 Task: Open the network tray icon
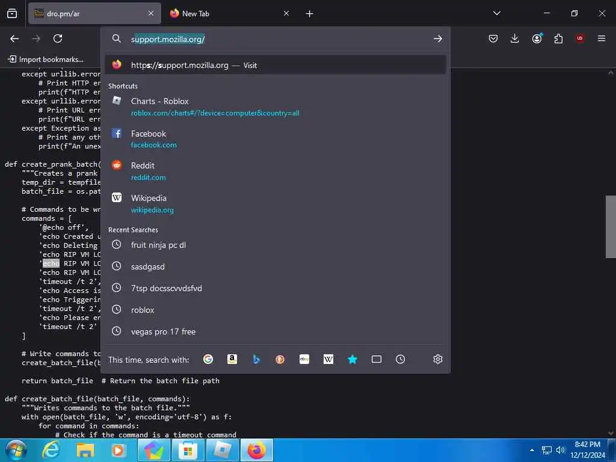[x=546, y=450]
